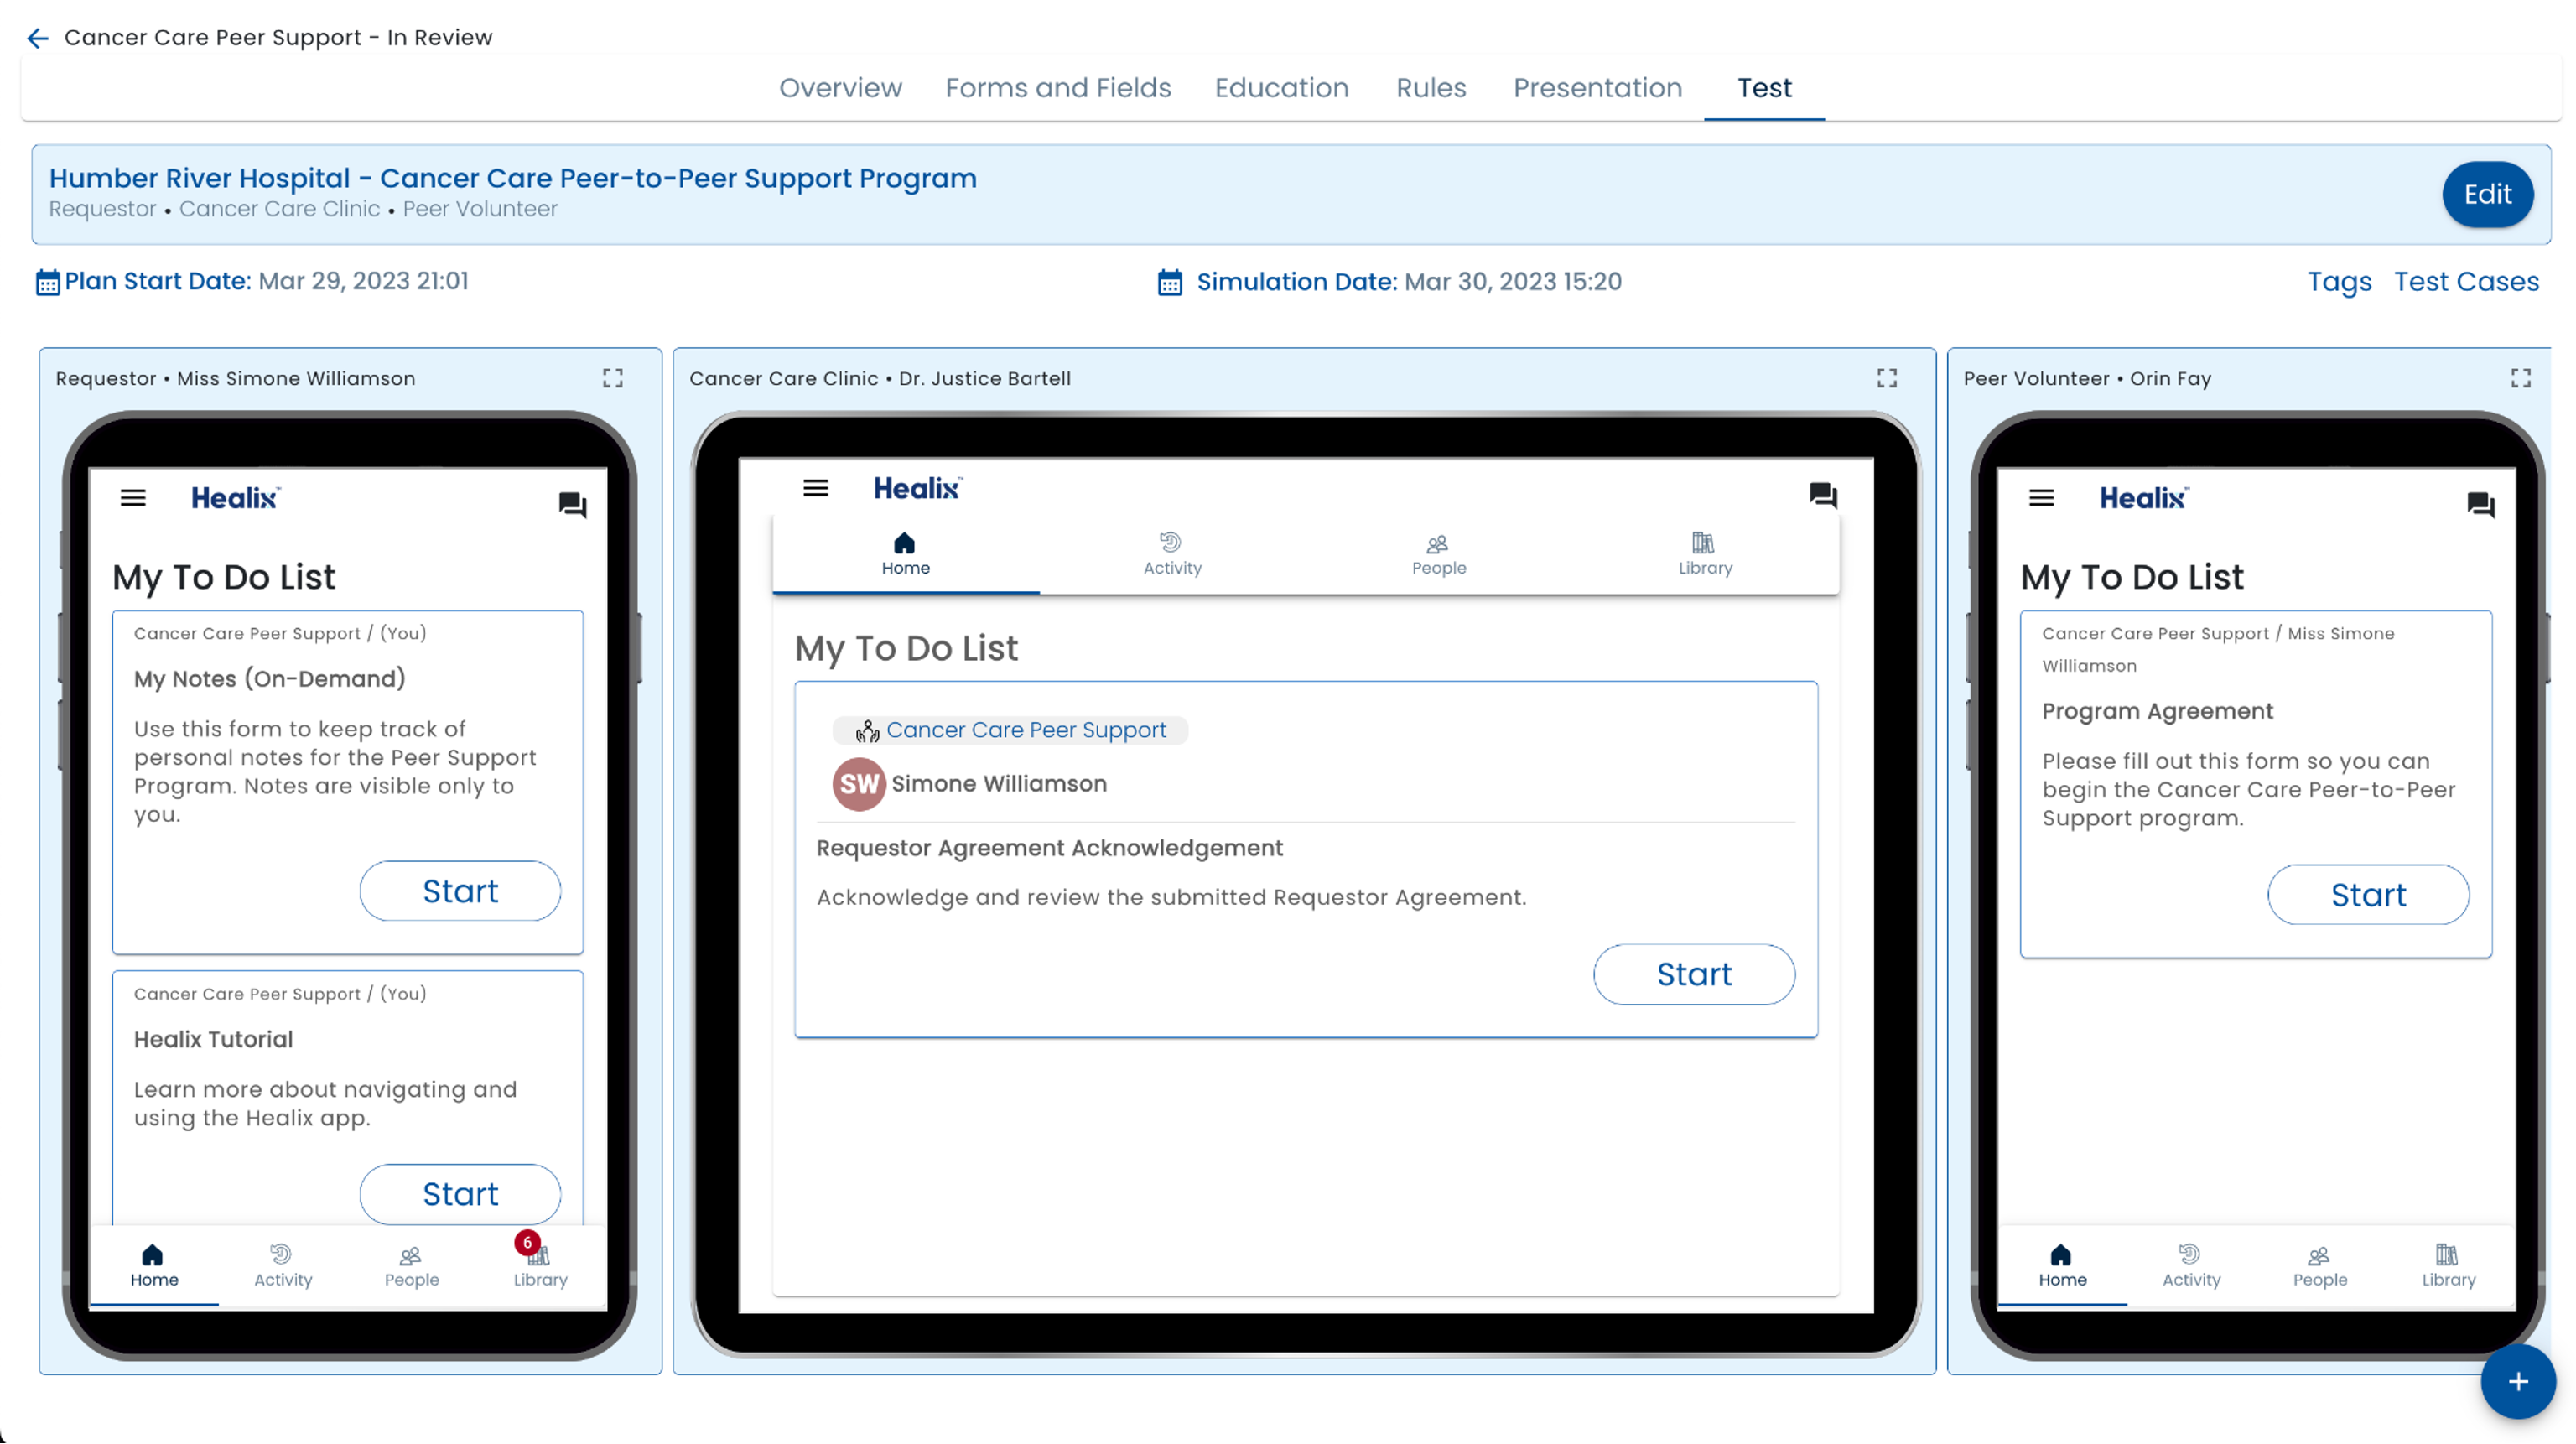Open Activity on Peer Volunteer phone
The height and width of the screenshot is (1444, 2576).
tap(2191, 1266)
